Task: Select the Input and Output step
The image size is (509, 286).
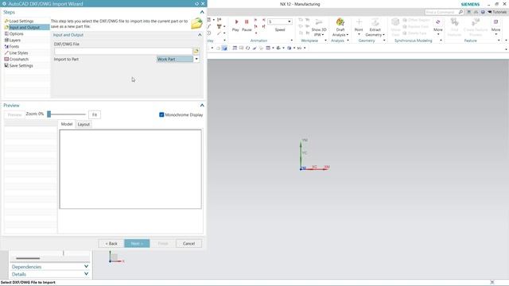Action: click(x=26, y=27)
